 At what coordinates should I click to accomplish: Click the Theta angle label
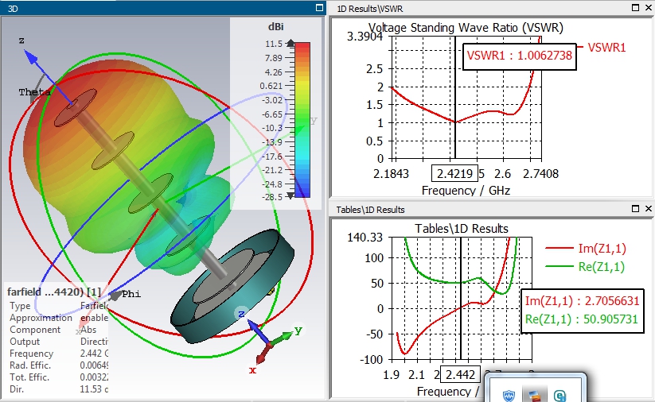(x=35, y=92)
